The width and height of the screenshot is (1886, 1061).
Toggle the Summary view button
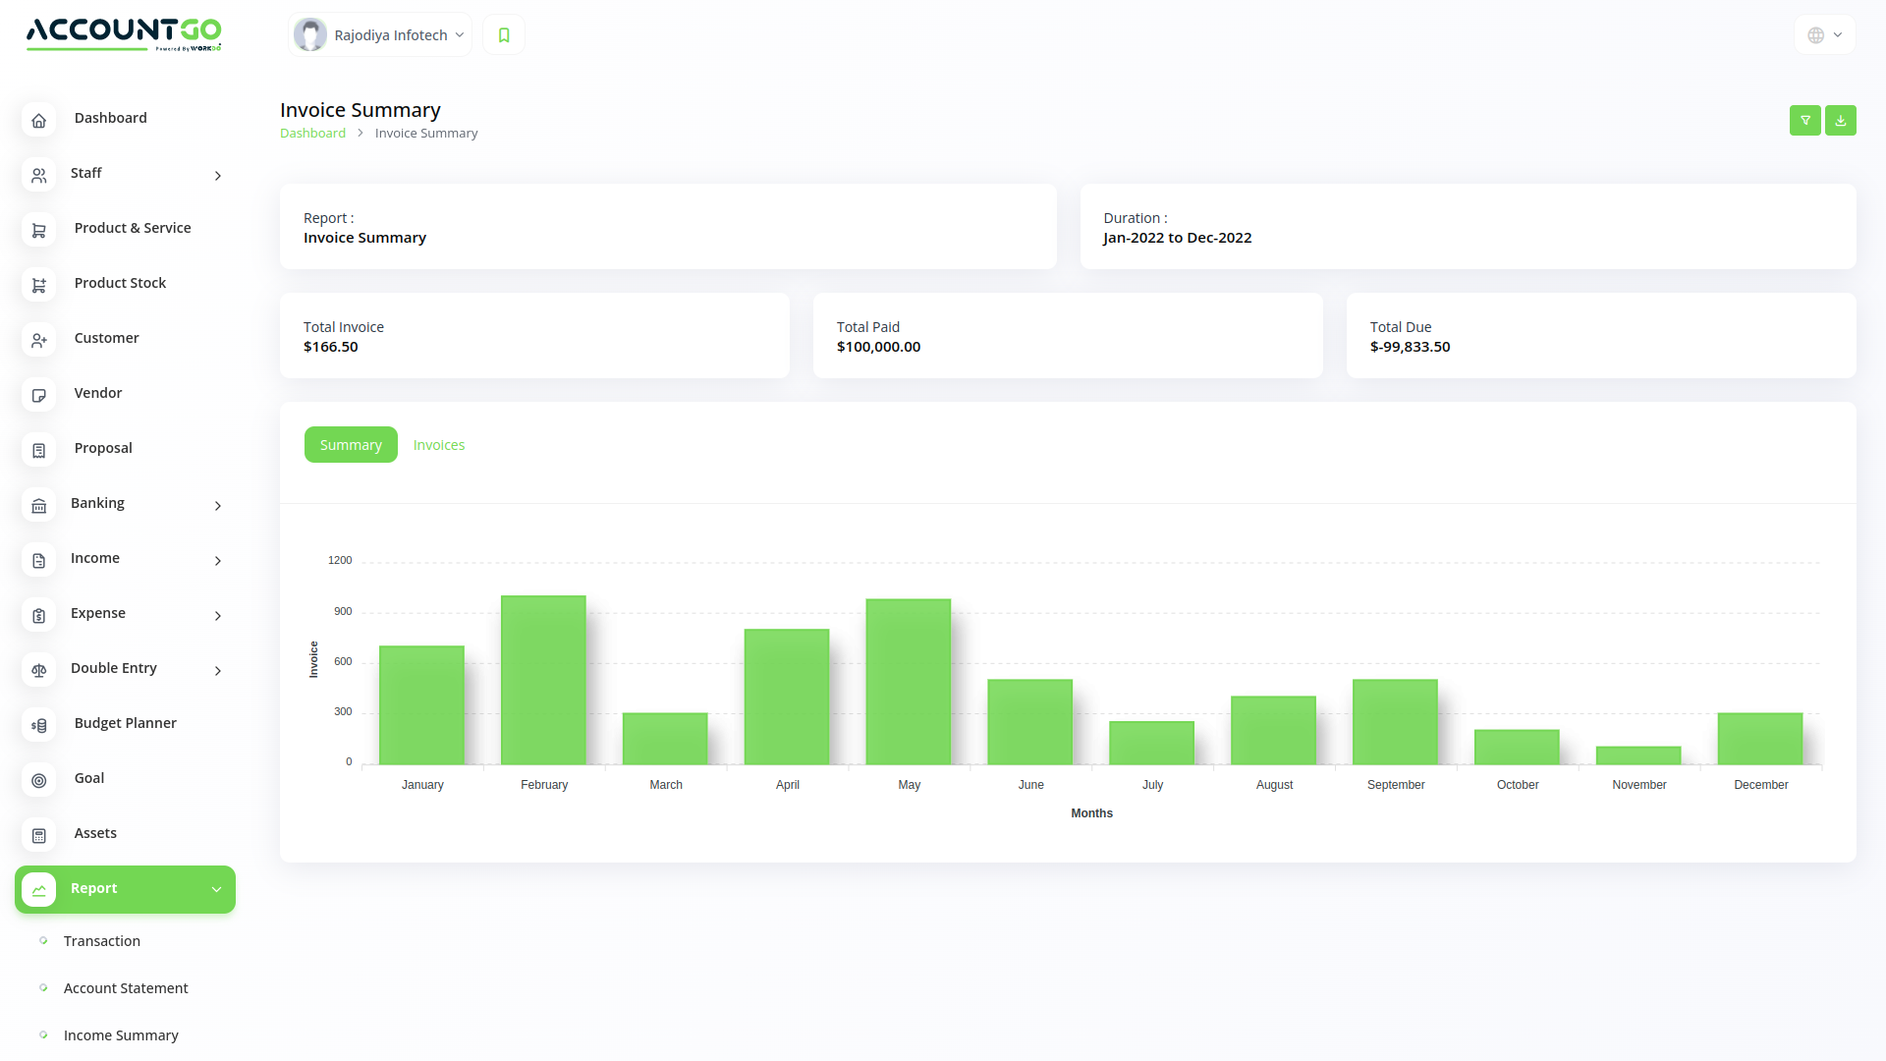pyautogui.click(x=351, y=444)
